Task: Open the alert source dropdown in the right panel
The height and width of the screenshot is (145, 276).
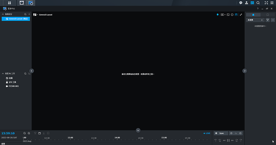Action: [x=255, y=20]
